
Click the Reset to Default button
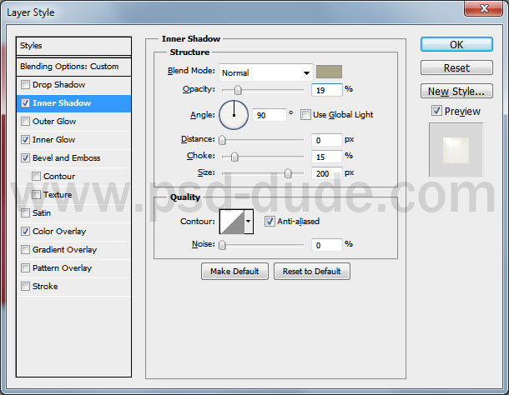(312, 271)
